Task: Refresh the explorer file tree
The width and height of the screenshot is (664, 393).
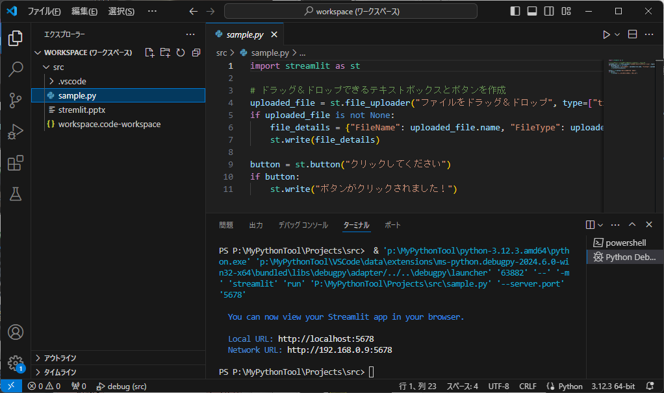Action: [x=181, y=53]
